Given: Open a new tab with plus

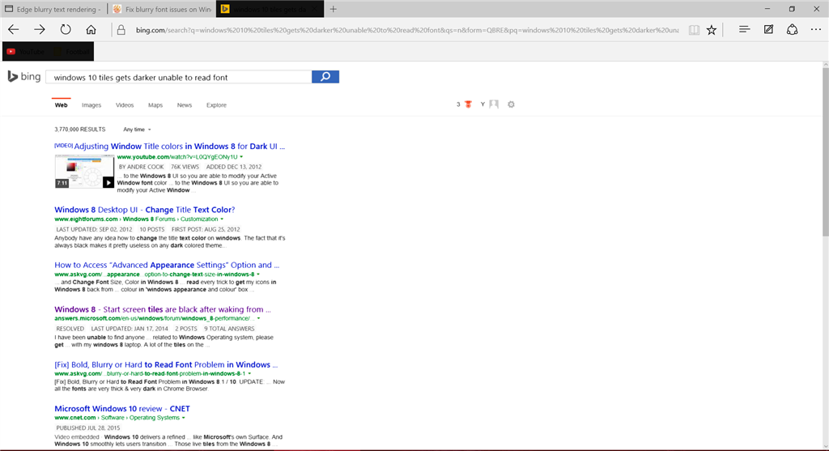Looking at the screenshot, I should (333, 9).
